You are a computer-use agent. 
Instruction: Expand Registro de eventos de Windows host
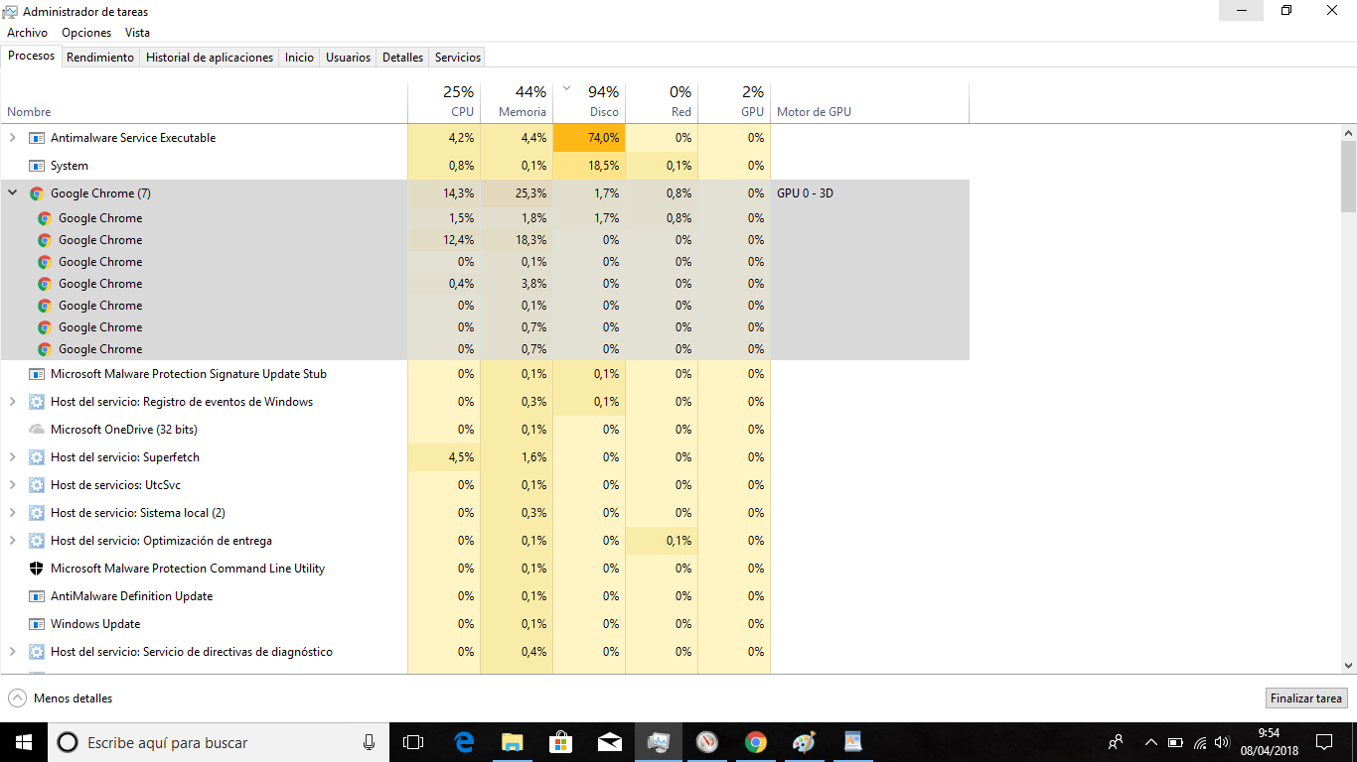(12, 402)
